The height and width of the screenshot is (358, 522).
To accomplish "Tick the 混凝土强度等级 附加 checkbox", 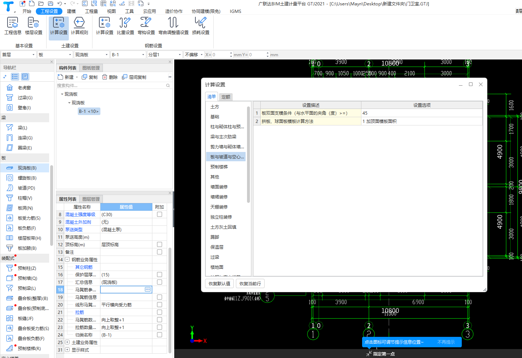I will 160,214.
